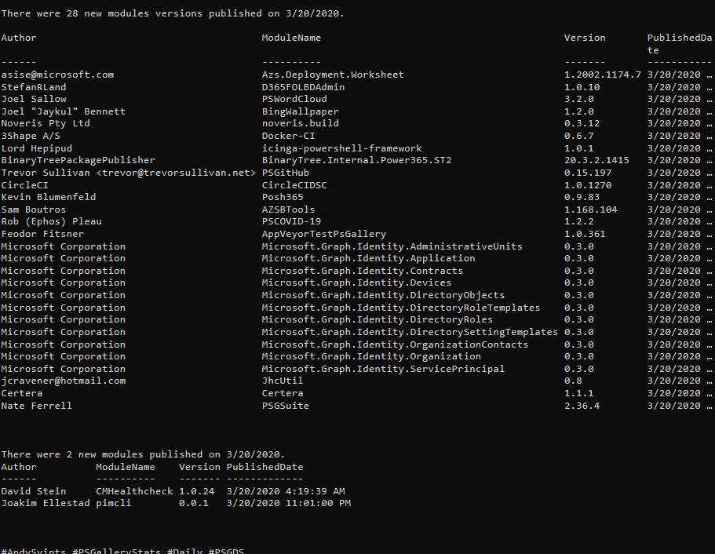Click 'Microsoft.Graph.Identity.DirectoryObjects' module
Screen dimensions: 715x554
(383, 296)
